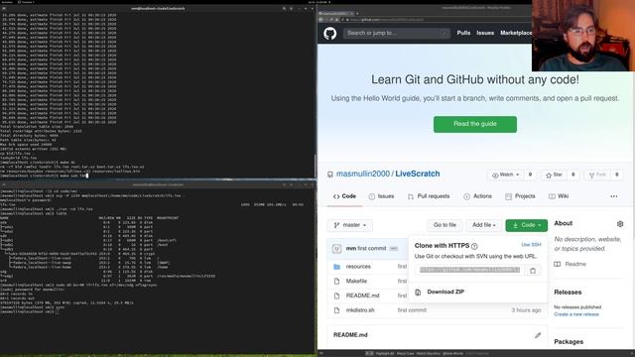Click the Readme book icon in About
This screenshot has width=635, height=357.
point(558,264)
